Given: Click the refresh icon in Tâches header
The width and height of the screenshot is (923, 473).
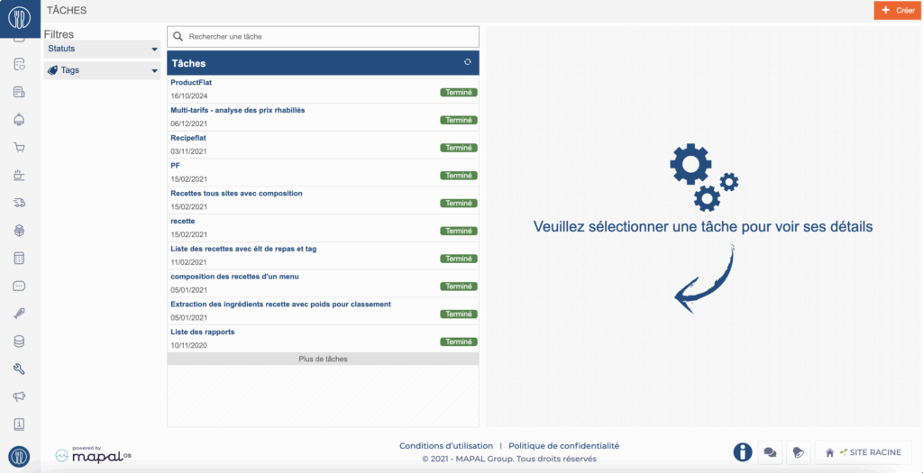Looking at the screenshot, I should pyautogui.click(x=467, y=62).
